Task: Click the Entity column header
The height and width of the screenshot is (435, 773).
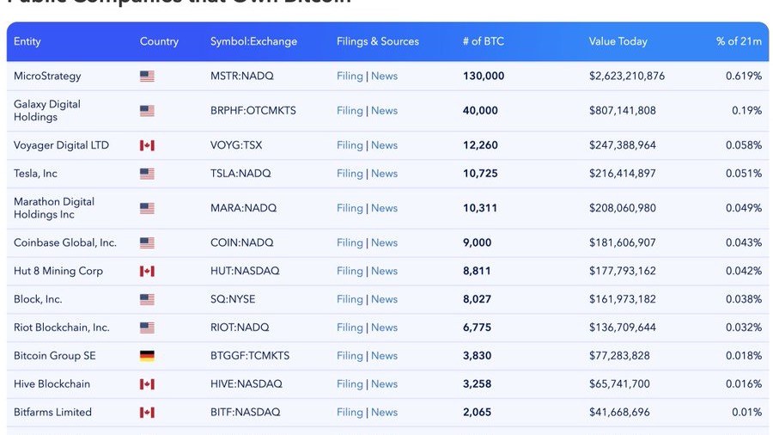Action: tap(27, 41)
